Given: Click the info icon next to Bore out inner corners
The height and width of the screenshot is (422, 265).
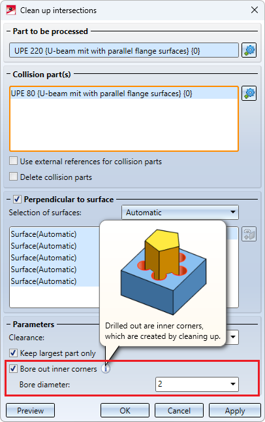Looking at the screenshot, I should click(106, 369).
